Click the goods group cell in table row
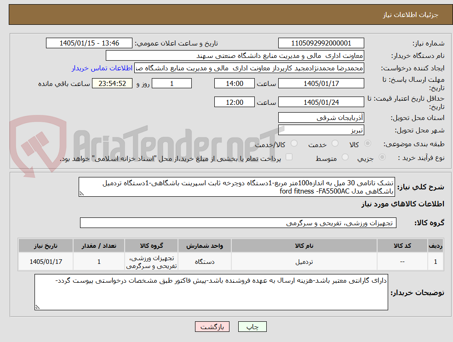The width and height of the screenshot is (453, 342). (x=151, y=262)
